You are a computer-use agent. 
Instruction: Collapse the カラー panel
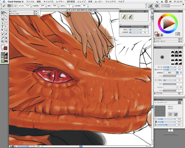pyautogui.click(x=155, y=11)
